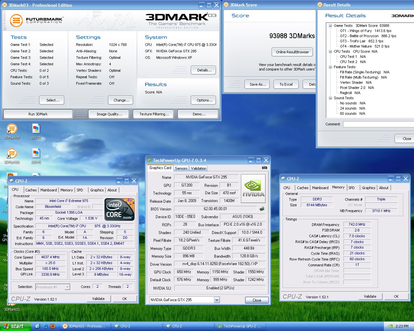Screen dimensions: 414x331
Task: Click the Result Details window title icon
Action: pyautogui.click(x=320, y=5)
